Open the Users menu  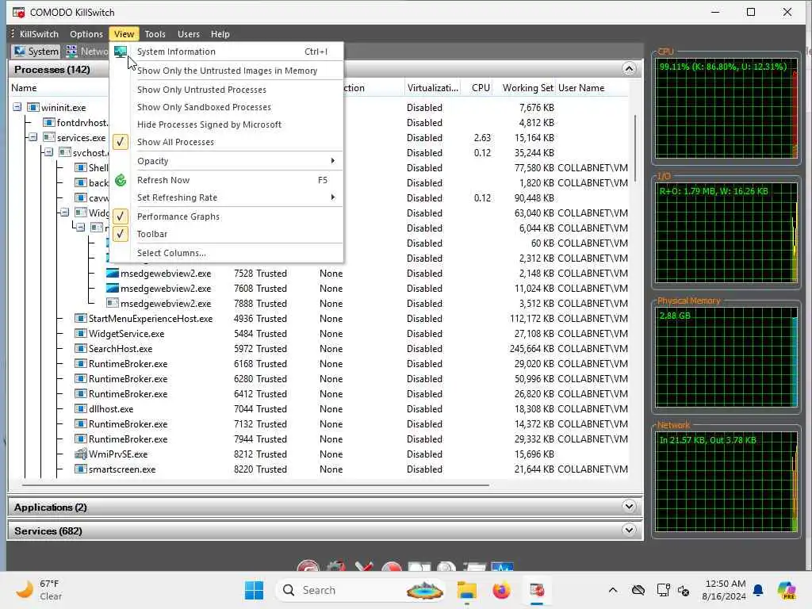[189, 34]
